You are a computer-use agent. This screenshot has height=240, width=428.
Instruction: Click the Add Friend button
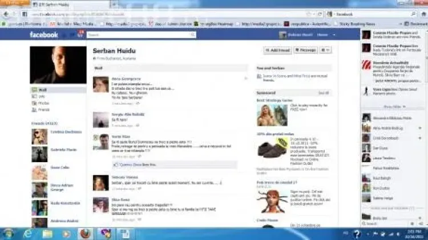(x=277, y=51)
